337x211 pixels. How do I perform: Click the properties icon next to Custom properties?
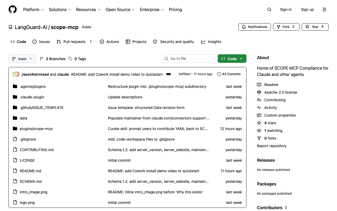coord(259,115)
